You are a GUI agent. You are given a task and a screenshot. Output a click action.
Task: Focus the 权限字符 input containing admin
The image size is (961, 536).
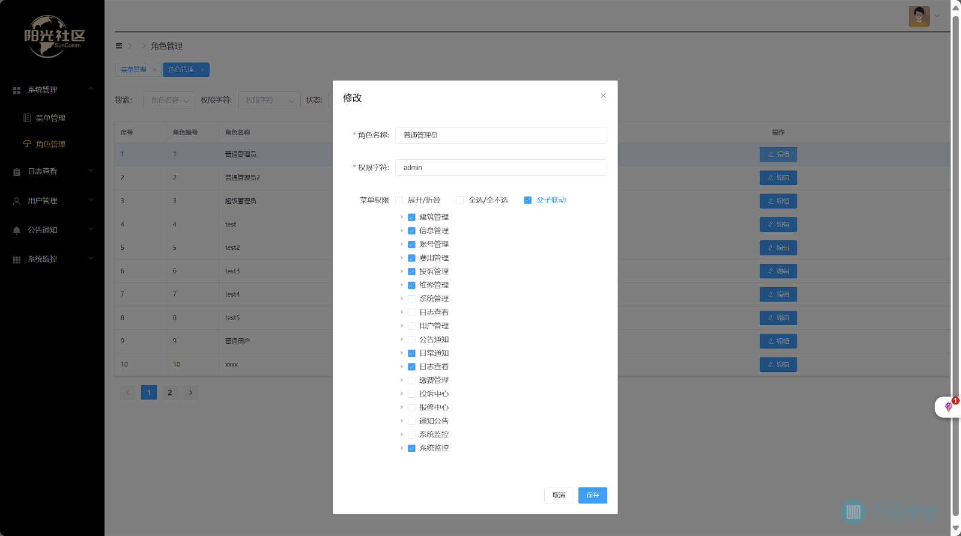[501, 168]
